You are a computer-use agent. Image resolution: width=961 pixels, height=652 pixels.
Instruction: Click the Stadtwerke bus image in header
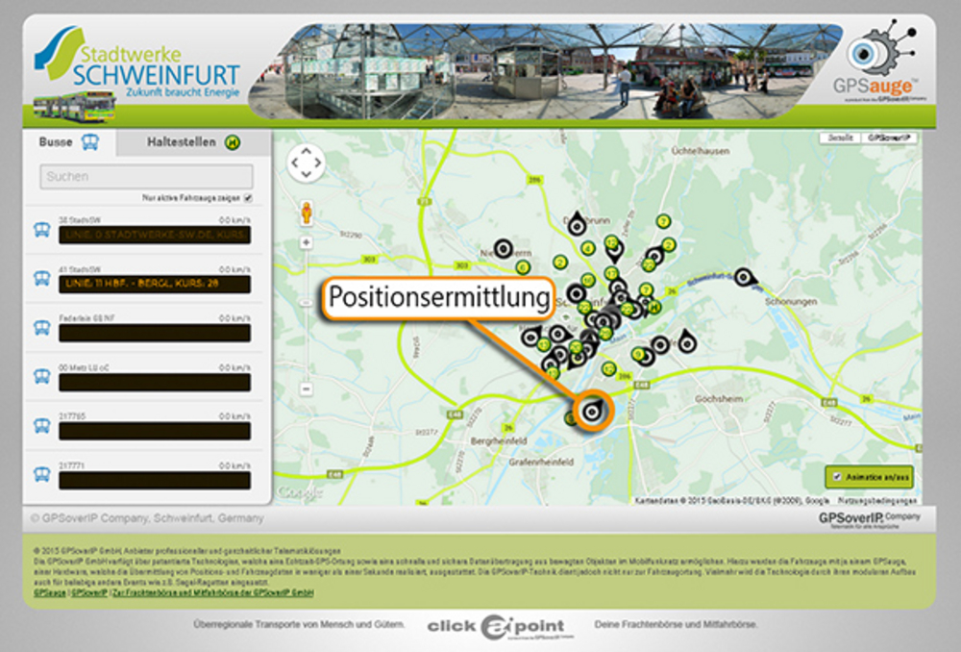(74, 108)
